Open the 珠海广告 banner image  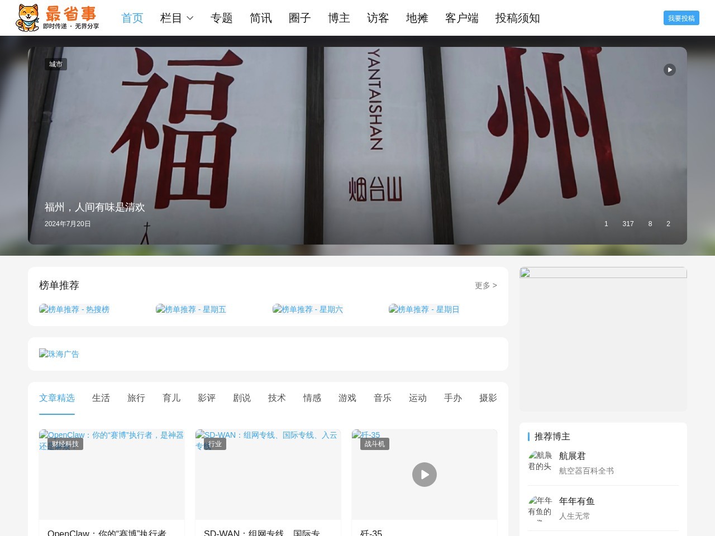click(59, 354)
